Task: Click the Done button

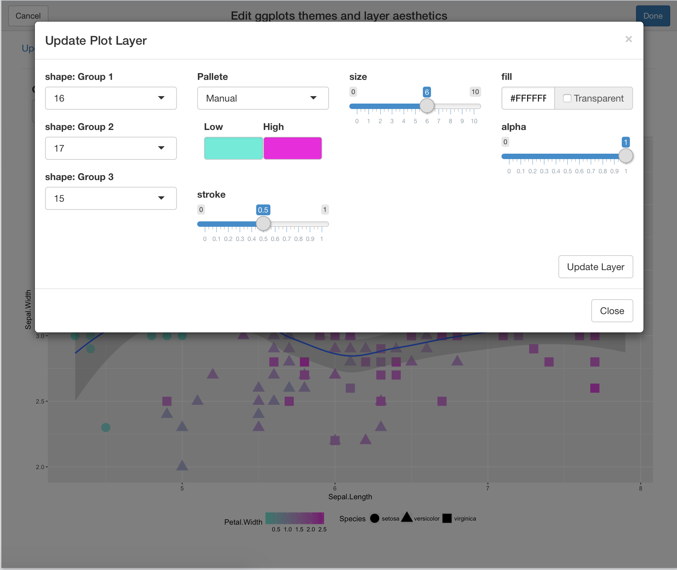Action: click(x=653, y=16)
